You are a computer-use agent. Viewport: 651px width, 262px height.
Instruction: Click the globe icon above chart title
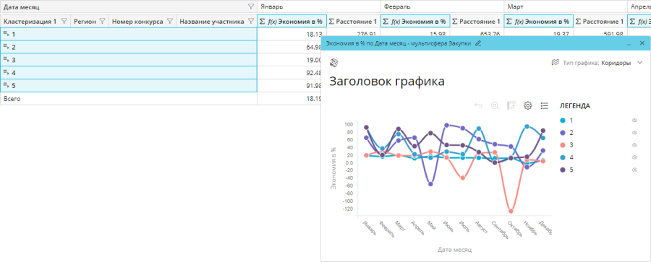tap(333, 63)
